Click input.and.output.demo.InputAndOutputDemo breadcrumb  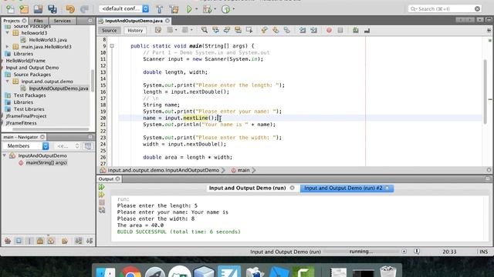[163, 170]
